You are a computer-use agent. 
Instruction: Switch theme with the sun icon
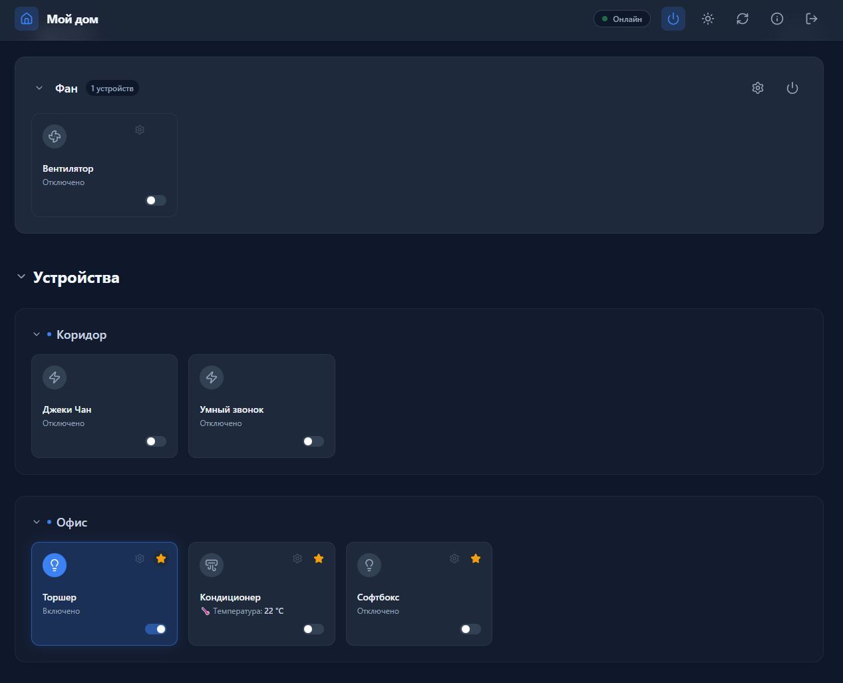708,19
